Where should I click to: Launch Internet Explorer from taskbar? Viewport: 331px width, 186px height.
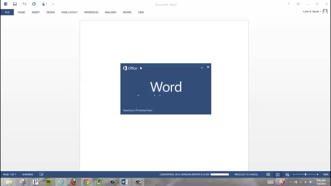click(x=61, y=182)
